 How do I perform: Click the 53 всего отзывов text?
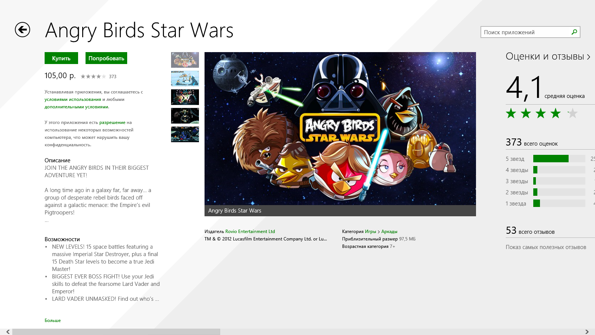tap(530, 231)
